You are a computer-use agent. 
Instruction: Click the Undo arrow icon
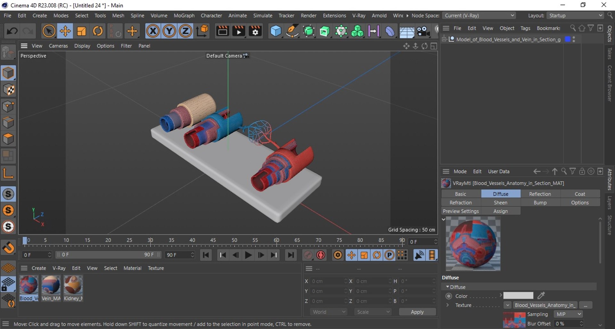point(12,31)
